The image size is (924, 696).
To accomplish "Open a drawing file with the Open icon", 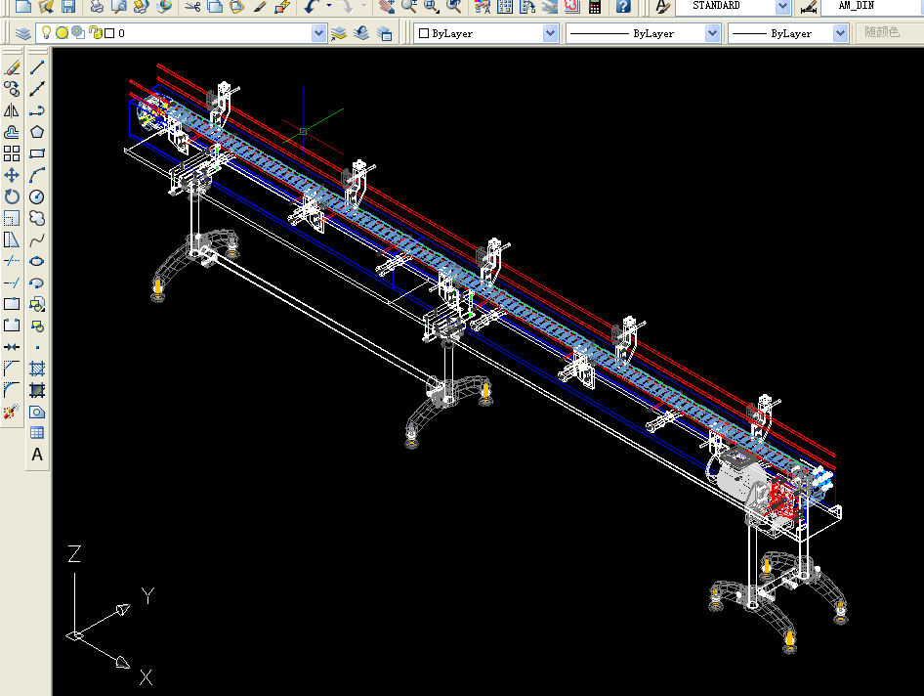I will [46, 6].
